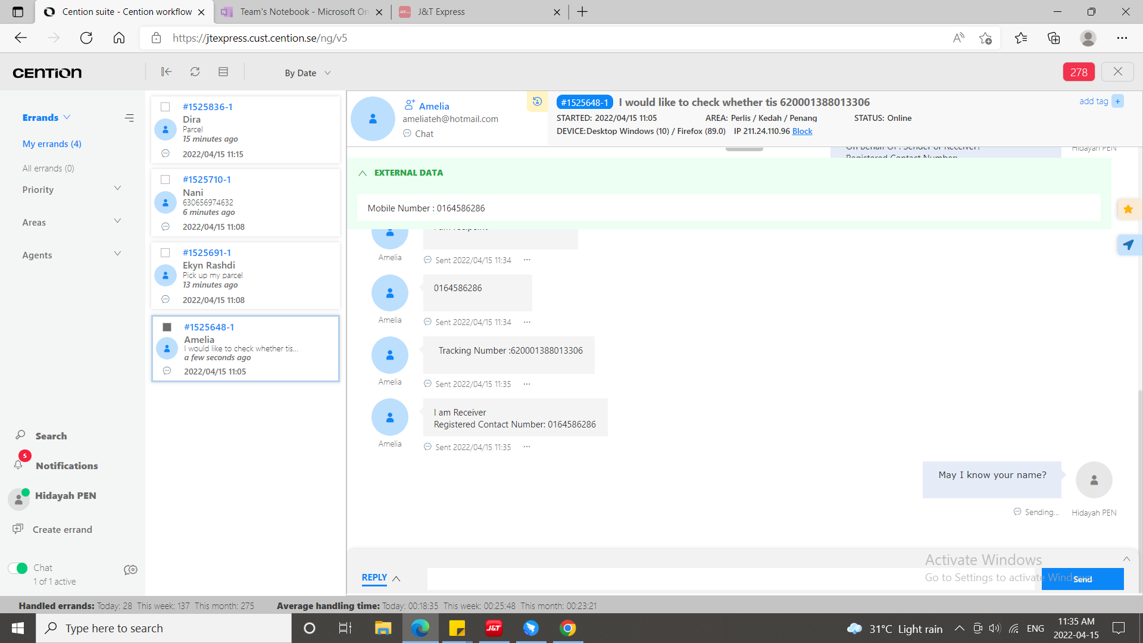Toggle the Chat availability switch
1143x643 pixels.
tap(18, 568)
